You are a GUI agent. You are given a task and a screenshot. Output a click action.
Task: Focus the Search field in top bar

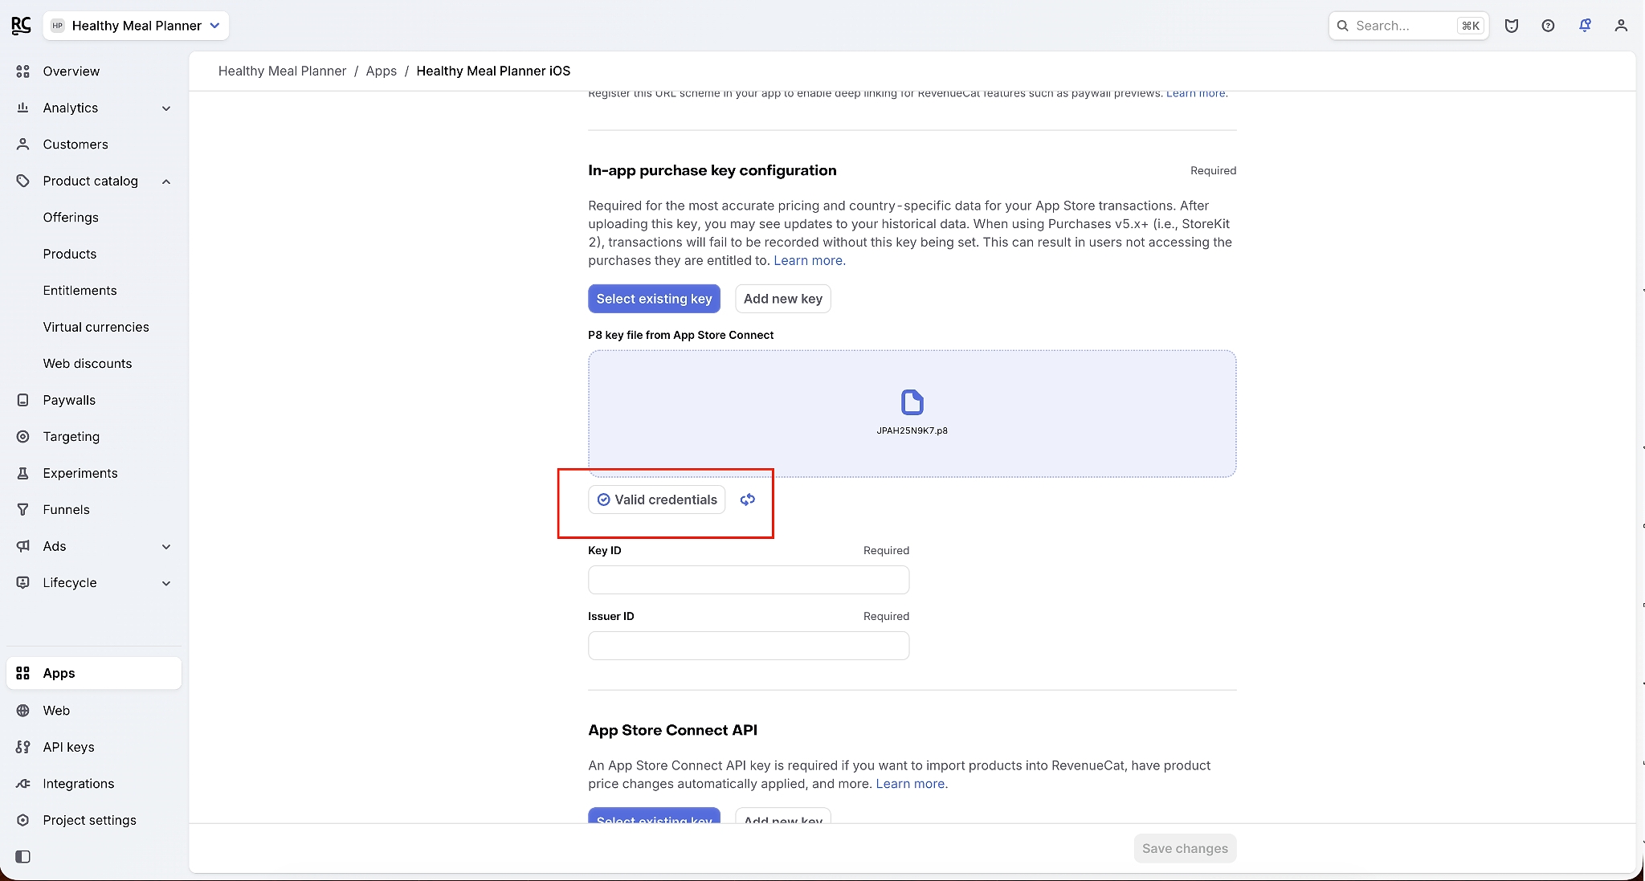(1409, 26)
